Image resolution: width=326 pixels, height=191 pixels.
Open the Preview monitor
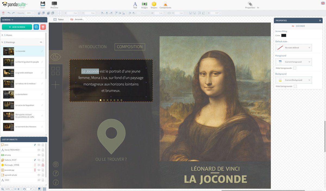coord(54,5)
